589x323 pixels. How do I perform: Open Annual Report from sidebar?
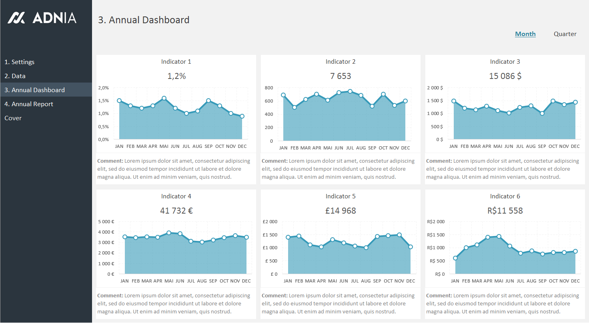[29, 104]
